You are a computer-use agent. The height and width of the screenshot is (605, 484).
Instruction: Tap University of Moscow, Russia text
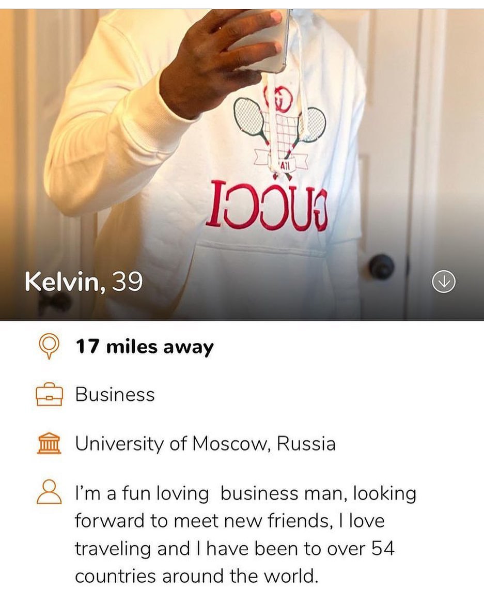(x=205, y=444)
